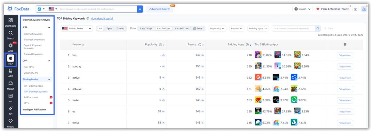Image resolution: width=372 pixels, height=132 pixels.
Task: Sort by Bidding Apps column arrows
Action: [x=251, y=45]
